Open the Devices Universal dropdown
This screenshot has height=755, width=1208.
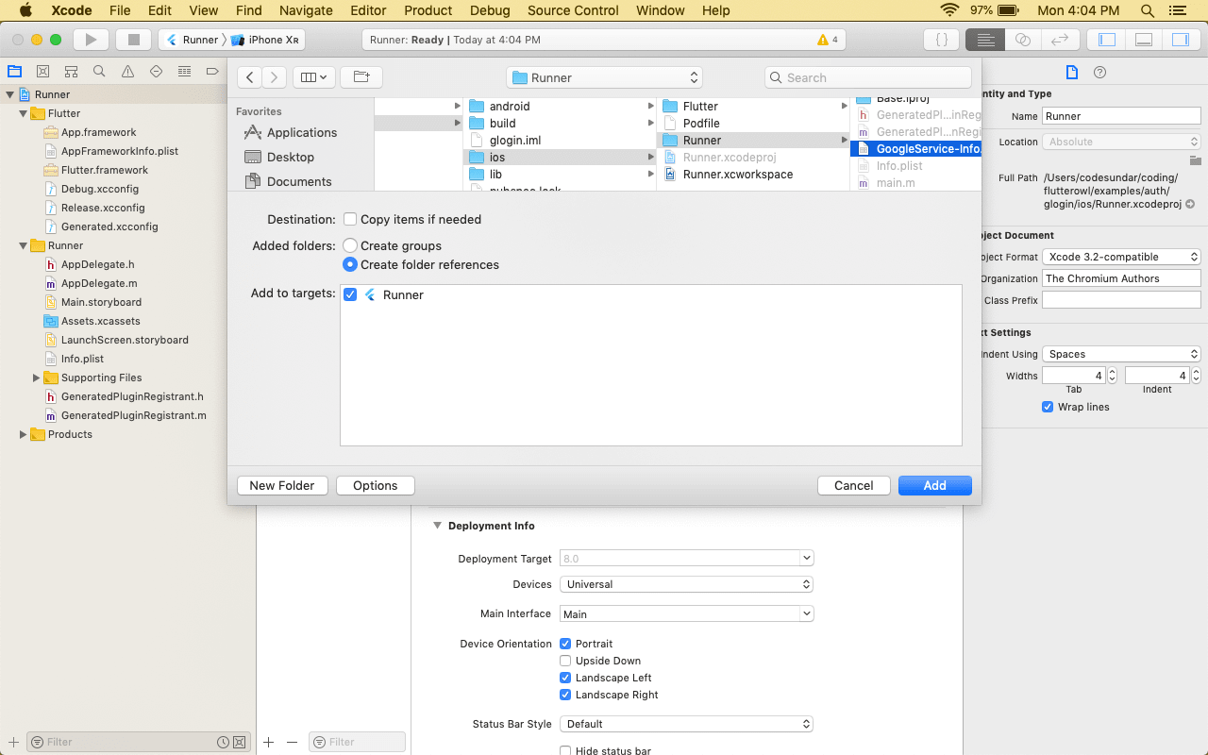pyautogui.click(x=686, y=584)
